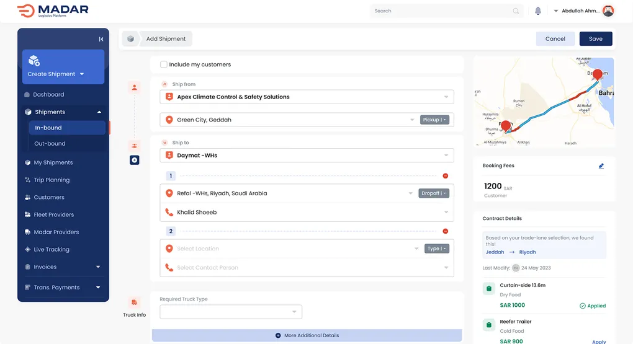Click the edit pencil on Booking Fees
The width and height of the screenshot is (633, 344).
(601, 166)
